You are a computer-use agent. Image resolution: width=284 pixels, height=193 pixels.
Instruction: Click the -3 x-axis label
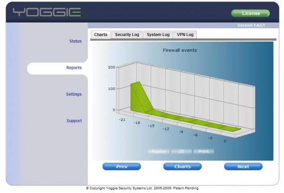(210, 138)
